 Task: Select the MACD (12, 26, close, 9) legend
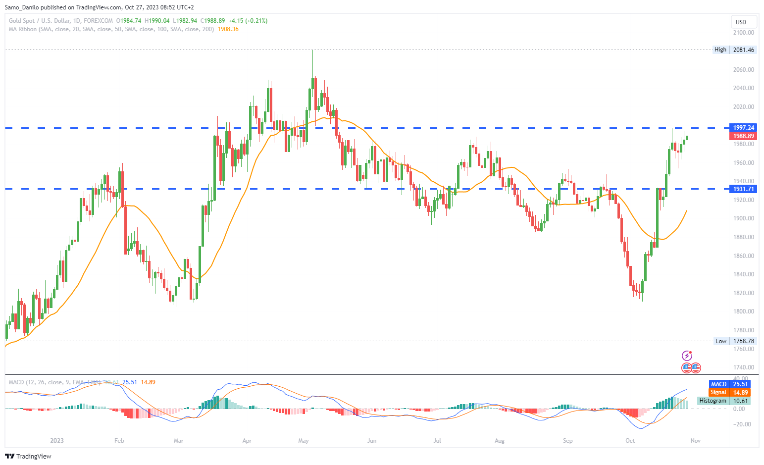click(53, 382)
